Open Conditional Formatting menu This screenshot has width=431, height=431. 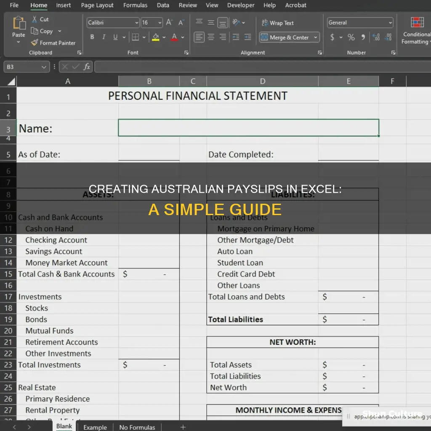[x=417, y=30]
